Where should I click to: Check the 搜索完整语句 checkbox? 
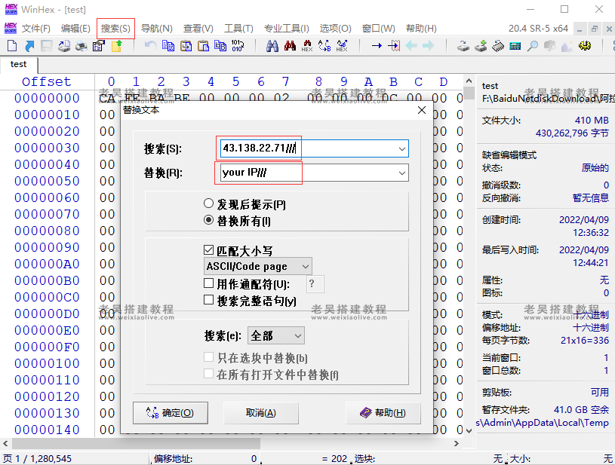pos(209,301)
